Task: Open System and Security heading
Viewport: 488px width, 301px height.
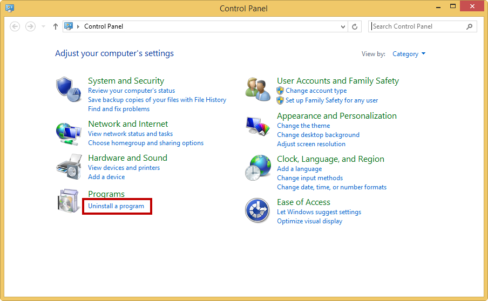Action: tap(126, 81)
